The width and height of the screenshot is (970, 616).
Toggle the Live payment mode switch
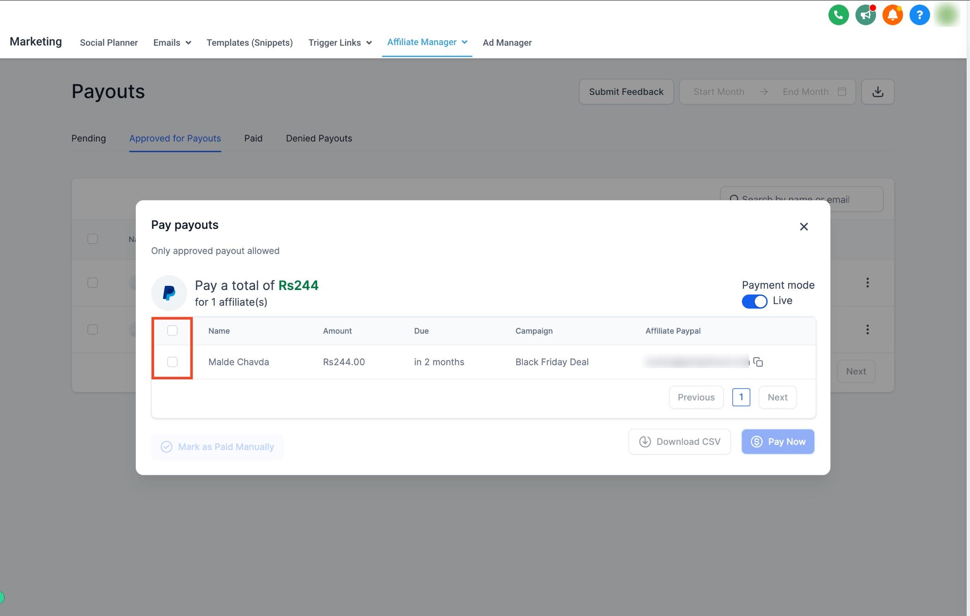click(754, 301)
